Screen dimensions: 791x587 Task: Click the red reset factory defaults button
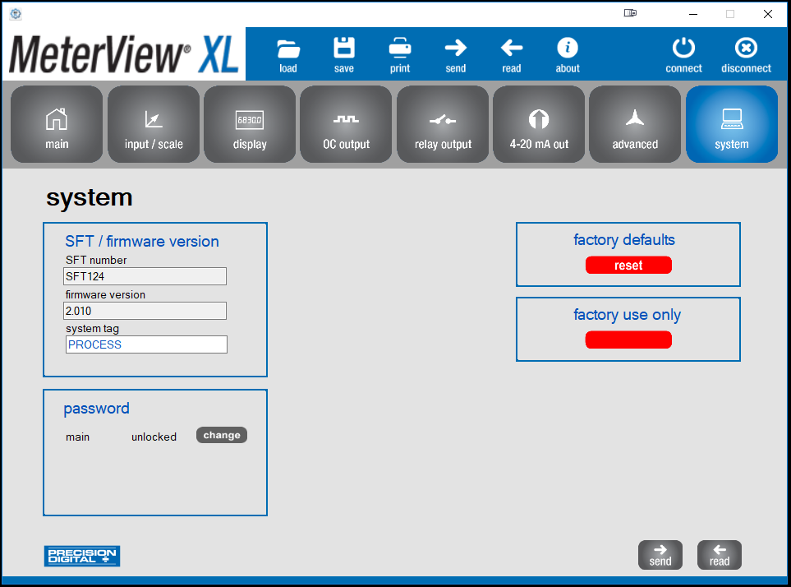point(628,265)
